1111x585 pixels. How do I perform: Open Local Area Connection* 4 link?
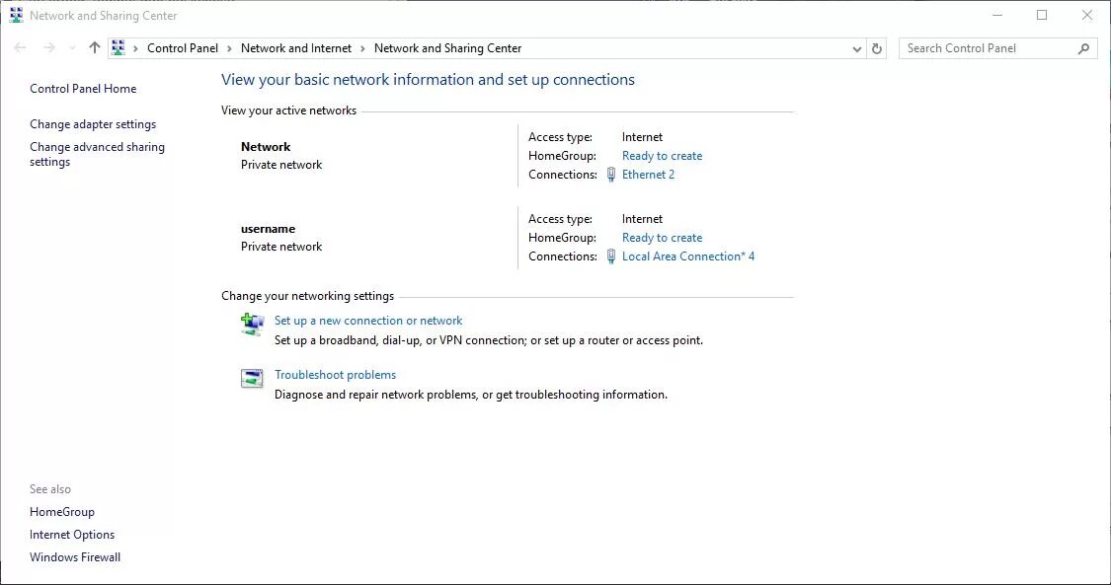687,256
